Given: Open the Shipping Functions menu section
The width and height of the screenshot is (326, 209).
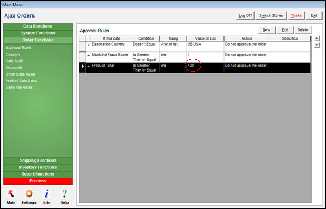Looking at the screenshot, I should (x=38, y=160).
